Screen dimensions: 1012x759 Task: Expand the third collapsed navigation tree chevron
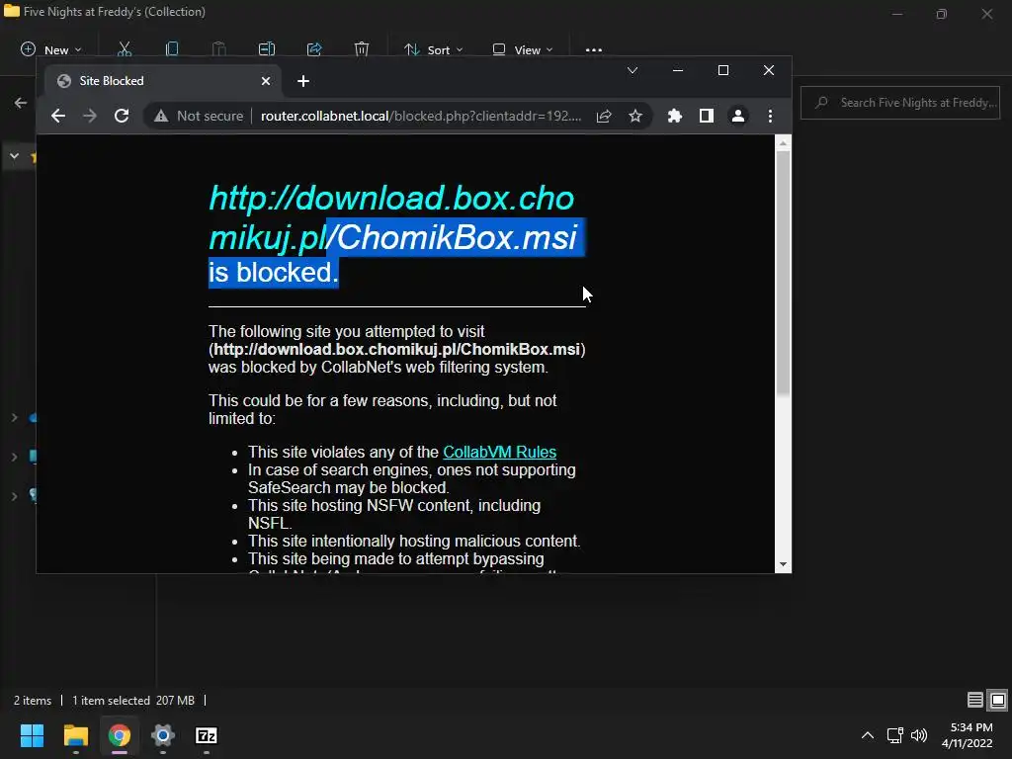tap(14, 496)
